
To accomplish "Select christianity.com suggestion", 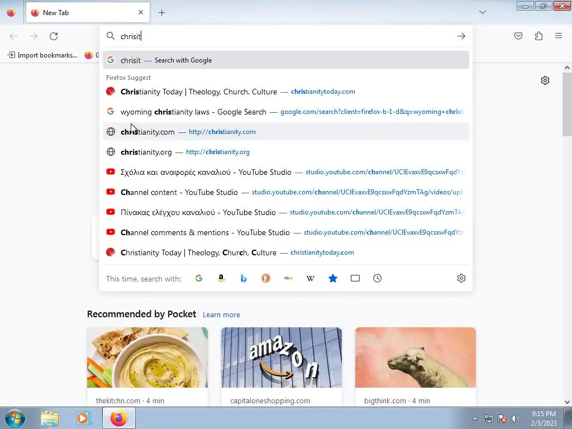I will pos(286,132).
